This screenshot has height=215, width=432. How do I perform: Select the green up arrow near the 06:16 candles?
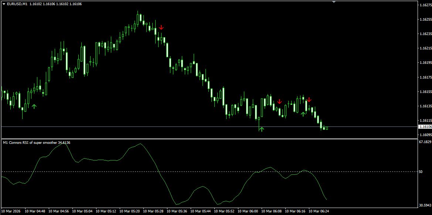coord(303,114)
